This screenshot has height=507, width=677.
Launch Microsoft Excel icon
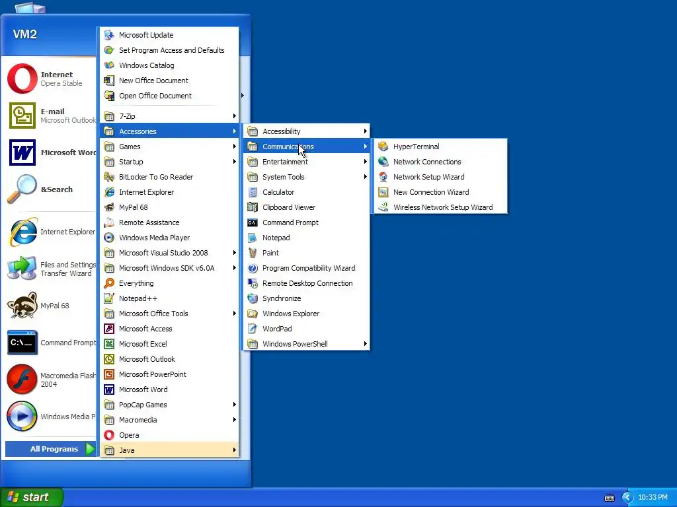(x=109, y=344)
